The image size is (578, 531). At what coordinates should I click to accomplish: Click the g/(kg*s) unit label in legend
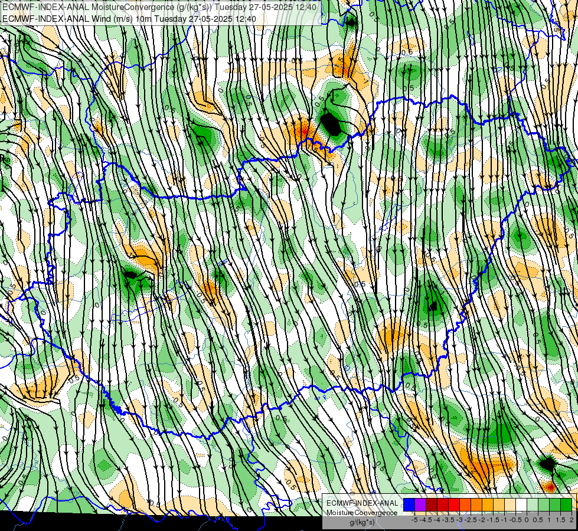[x=363, y=522]
